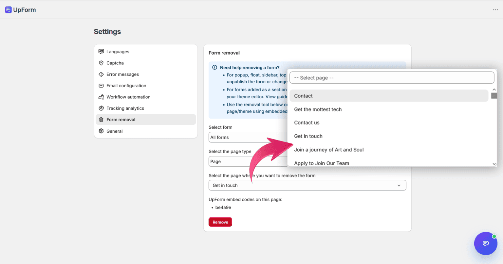Click the Workflow automation icon
This screenshot has height=264, width=503.
tap(101, 97)
